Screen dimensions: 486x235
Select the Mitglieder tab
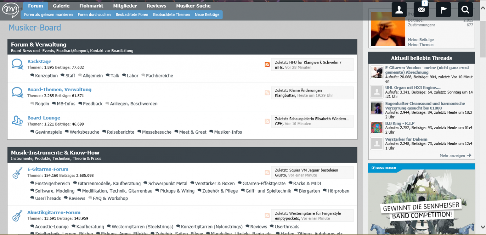[x=125, y=6]
